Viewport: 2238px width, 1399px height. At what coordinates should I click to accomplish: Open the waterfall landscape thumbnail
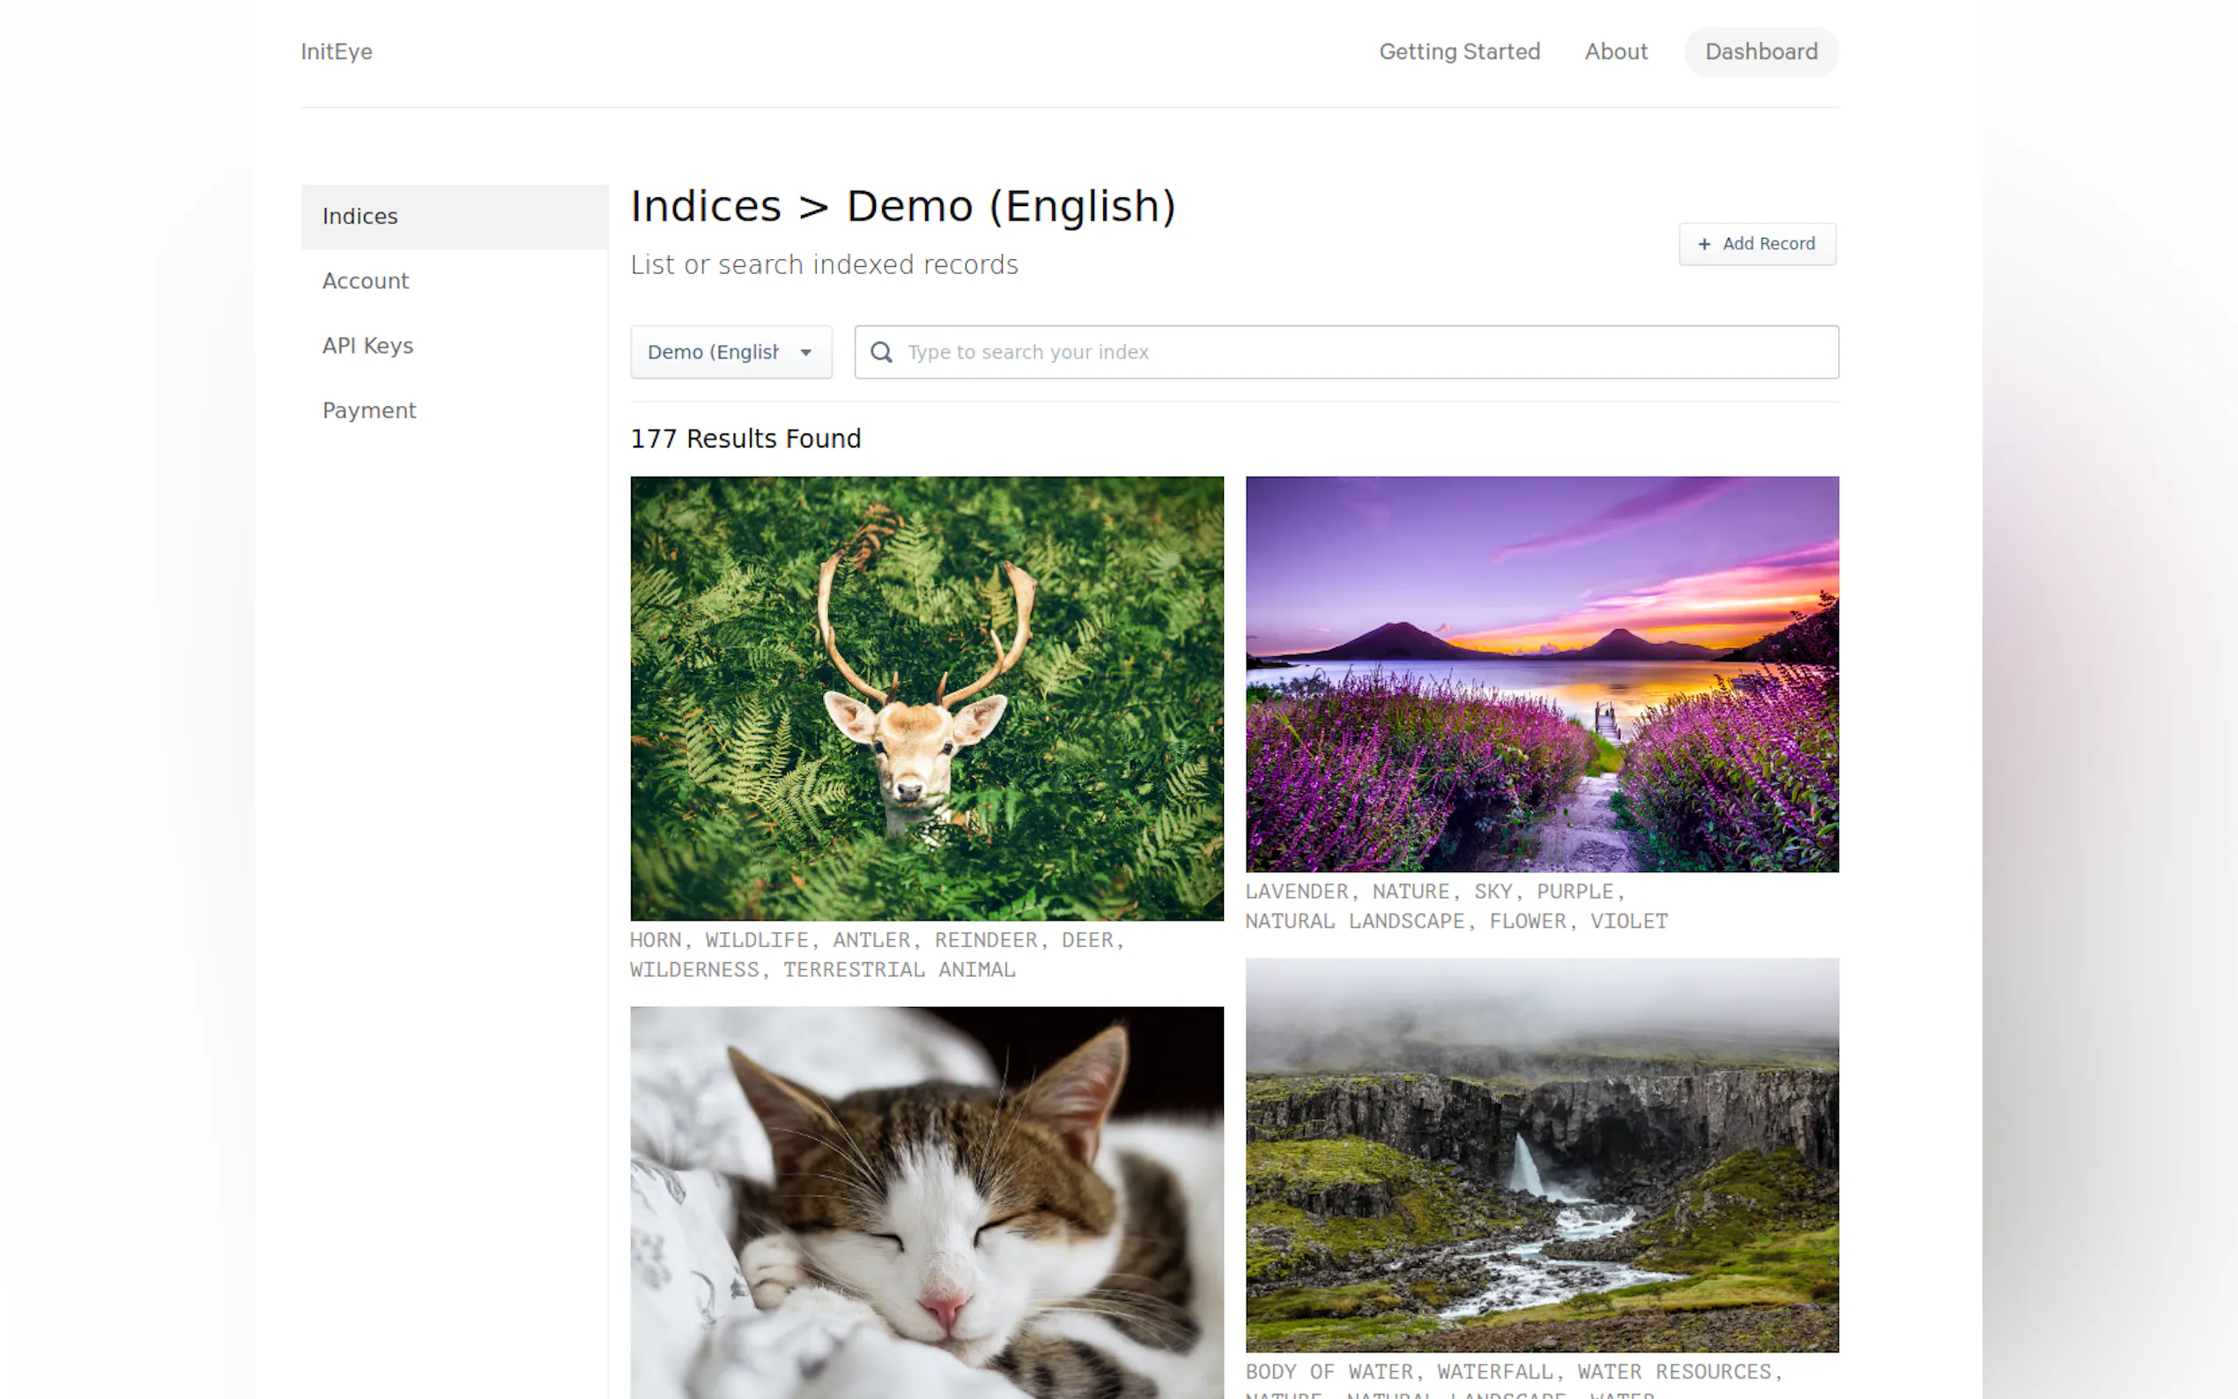tap(1540, 1154)
